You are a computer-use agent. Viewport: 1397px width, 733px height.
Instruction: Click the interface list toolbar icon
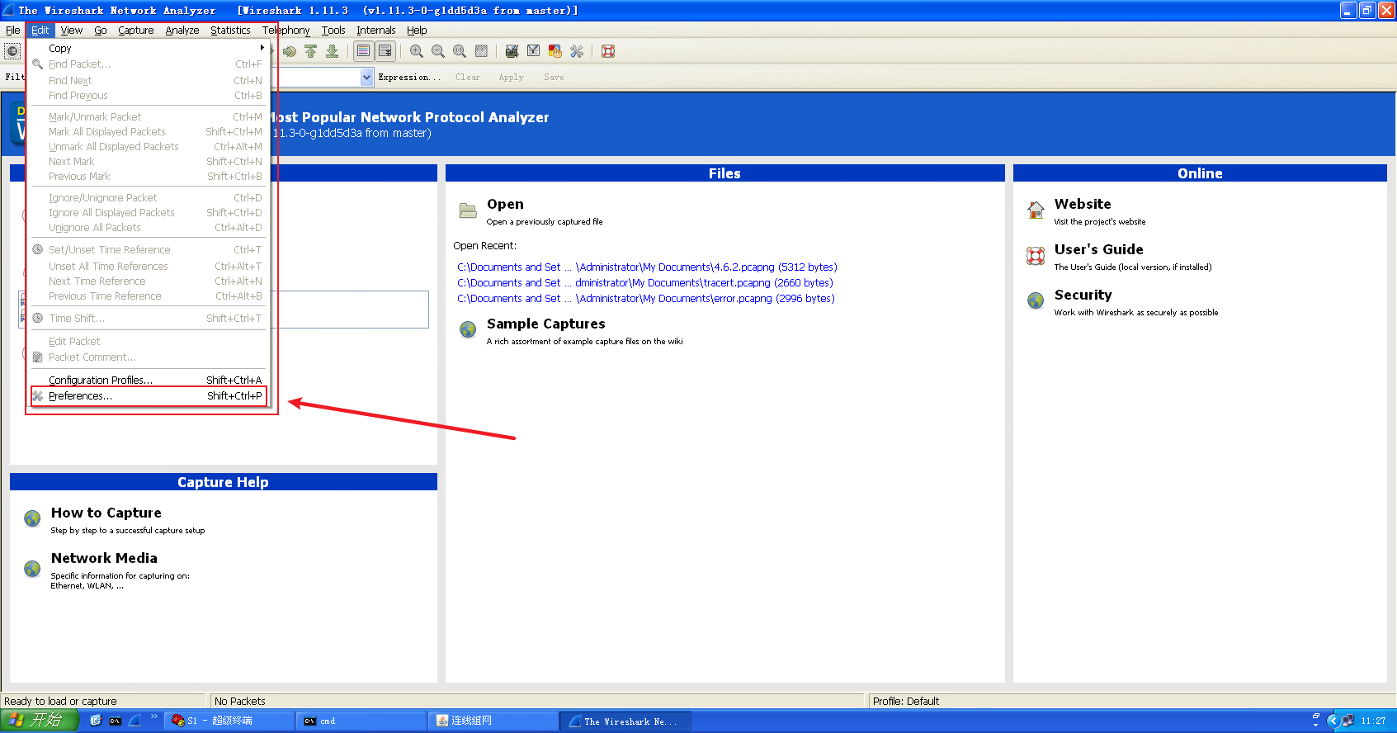coord(12,51)
